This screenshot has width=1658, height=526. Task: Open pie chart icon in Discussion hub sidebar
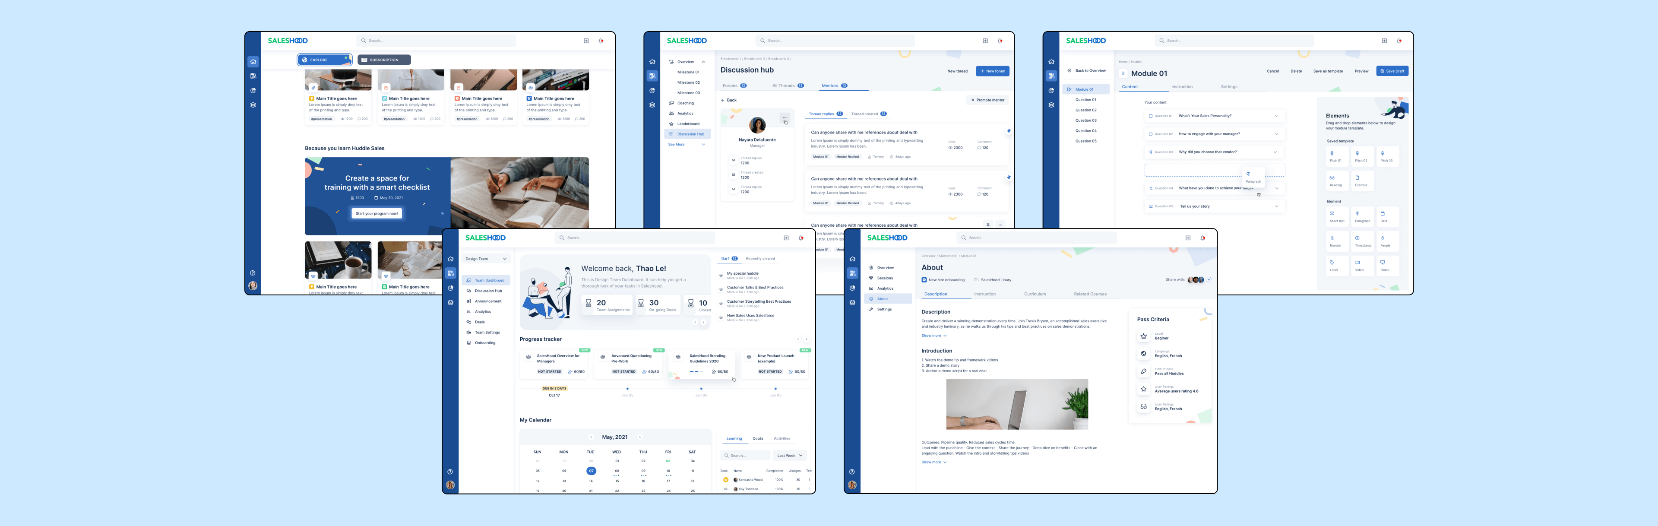coord(652,91)
